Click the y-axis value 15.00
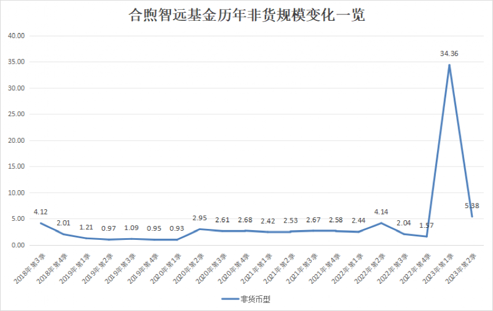The width and height of the screenshot is (493, 311). (16, 166)
